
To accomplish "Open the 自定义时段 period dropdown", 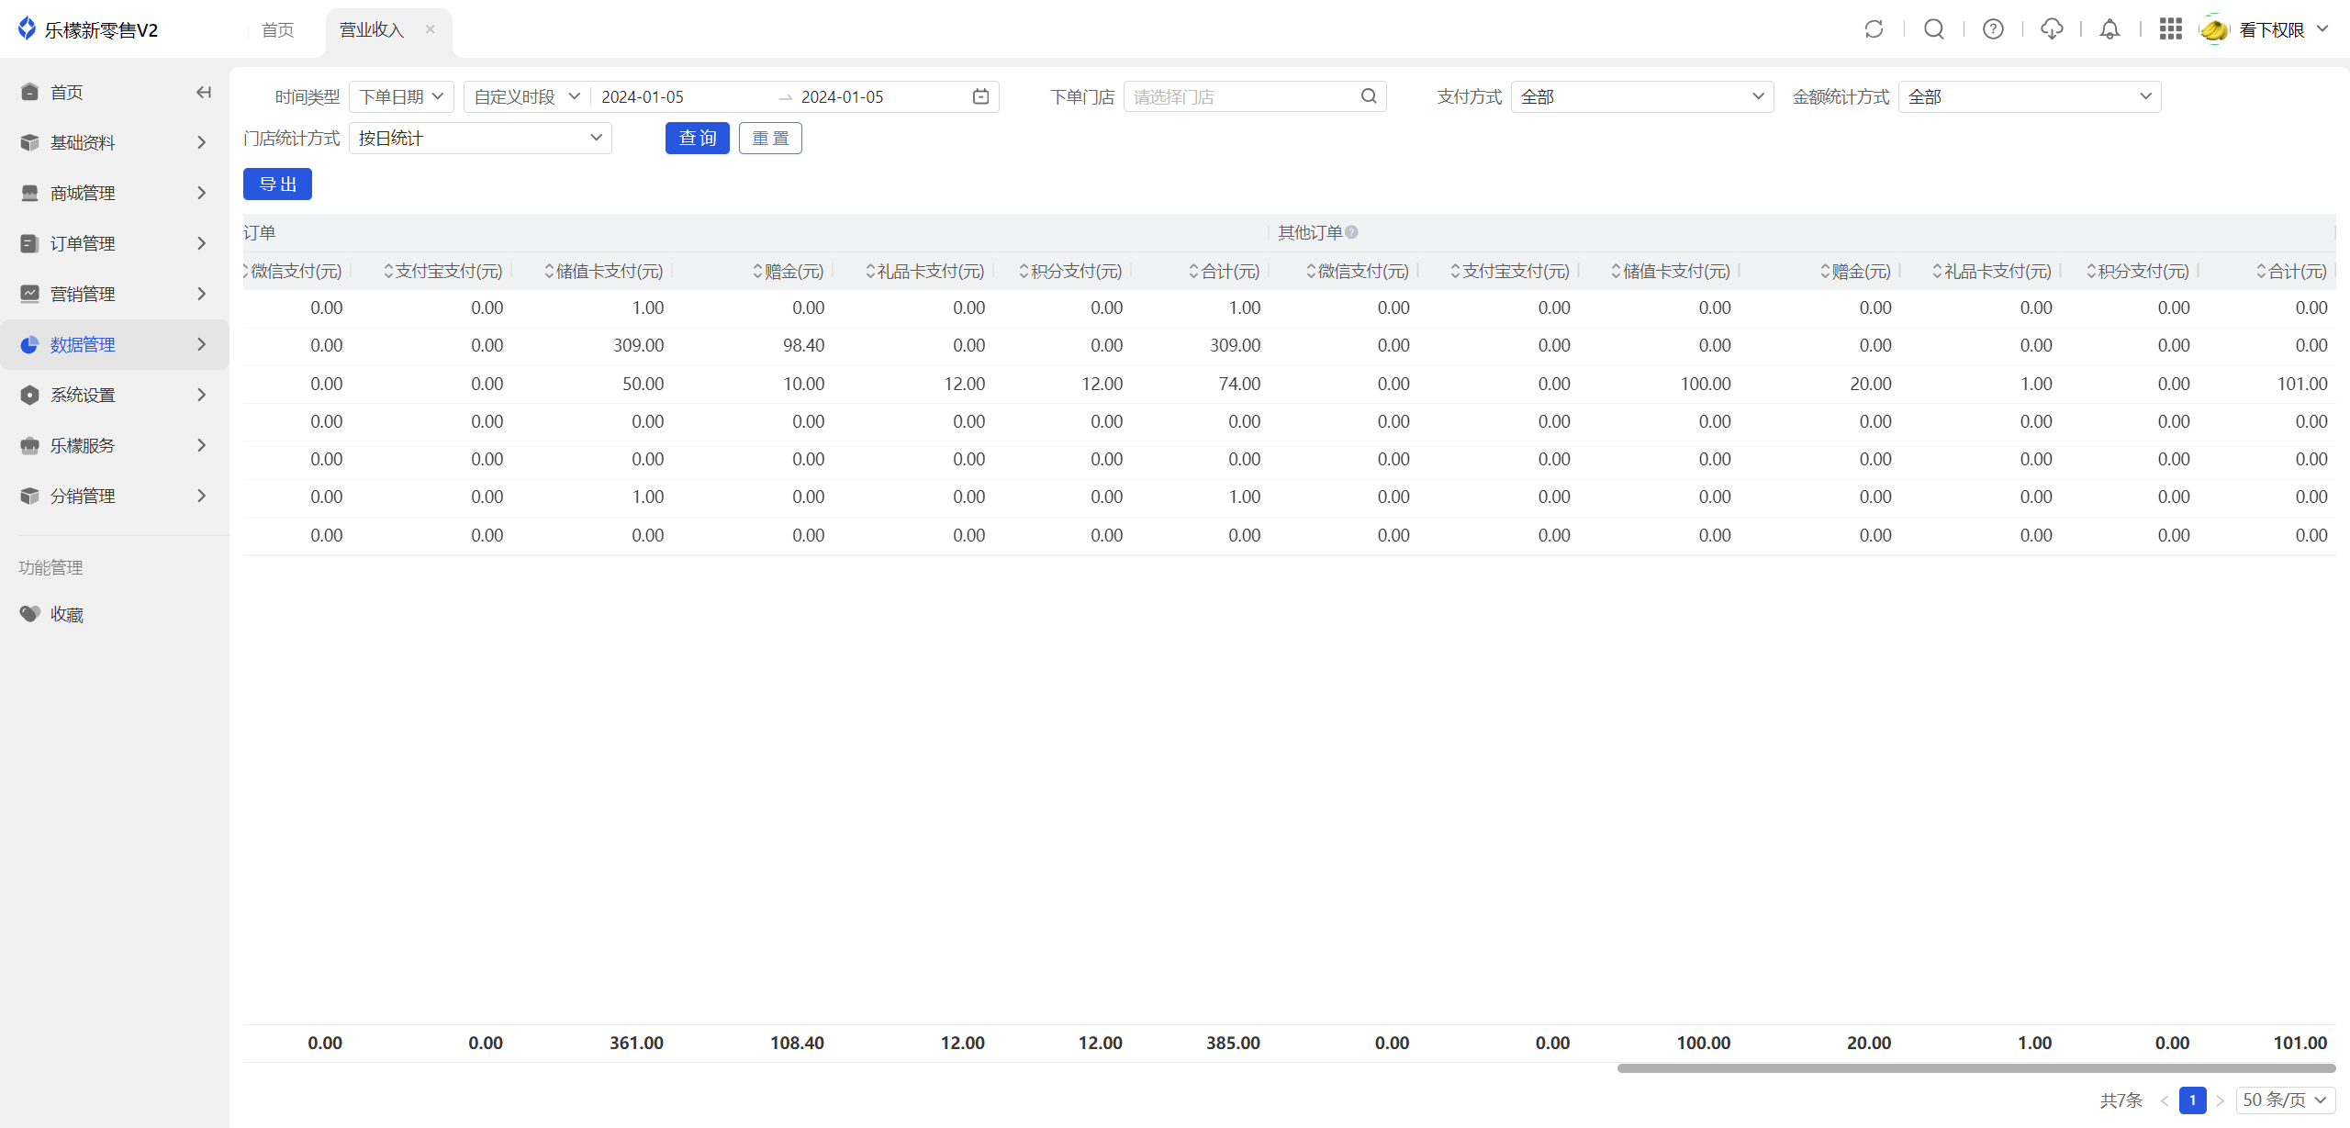I will [527, 96].
